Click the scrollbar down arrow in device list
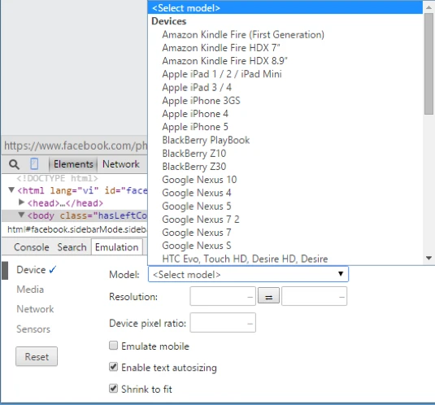The width and height of the screenshot is (435, 405). coord(428,259)
